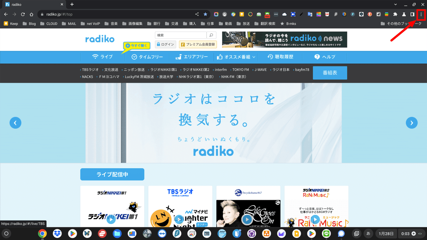Open a new browser tab
427x240 pixels.
click(72, 4)
